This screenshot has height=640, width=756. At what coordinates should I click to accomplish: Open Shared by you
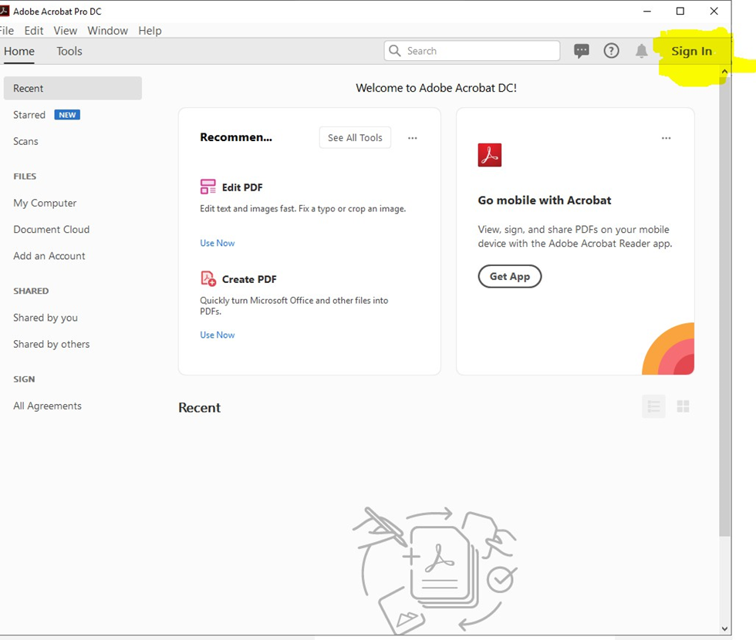[46, 318]
